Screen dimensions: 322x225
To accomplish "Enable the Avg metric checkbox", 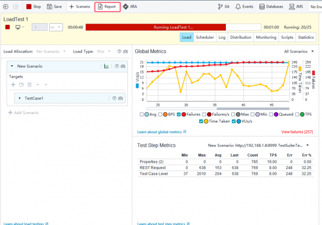I will point(142,114).
